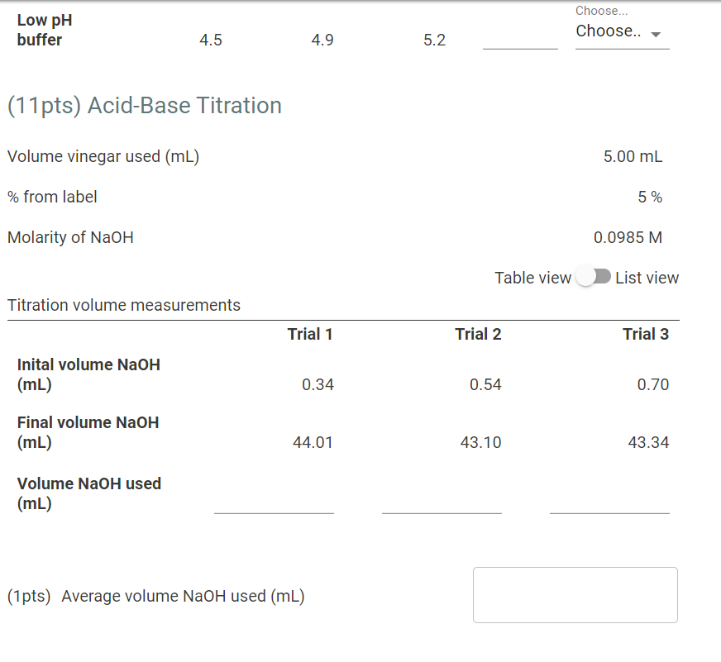Click the dropdown arrow beside Choose
This screenshot has height=662, width=721.
point(655,36)
